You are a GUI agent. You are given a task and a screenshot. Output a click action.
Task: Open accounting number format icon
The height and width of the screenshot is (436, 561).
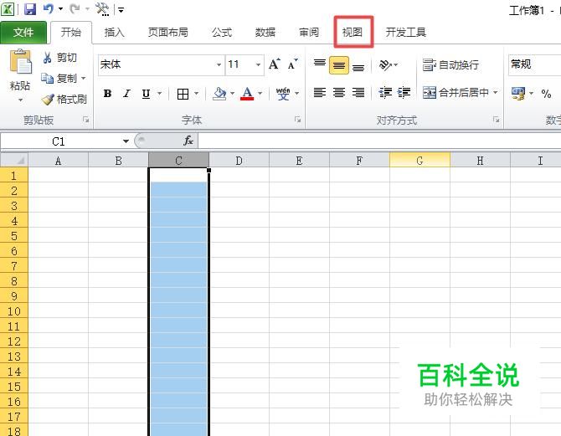tap(518, 94)
